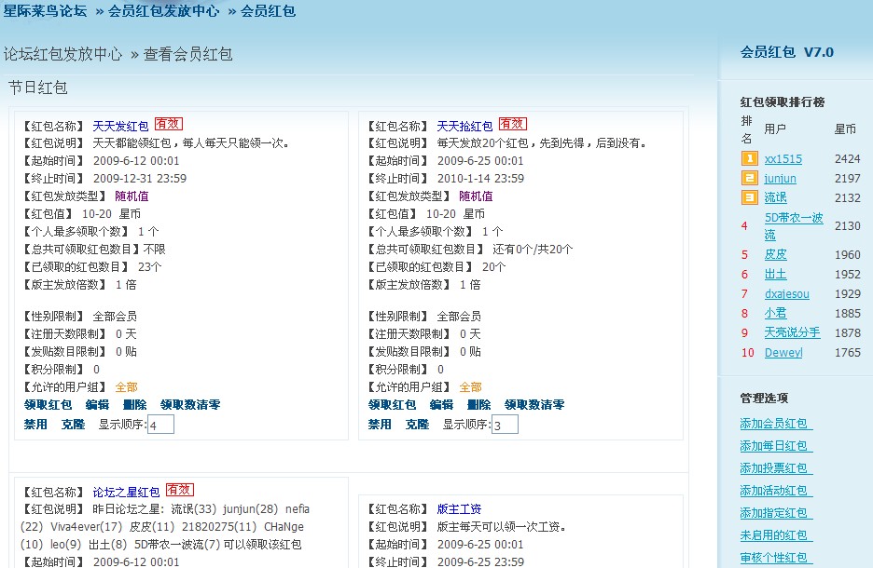Image resolution: width=873 pixels, height=568 pixels.
Task: Open user 皮皮 in ranking
Action: [776, 254]
